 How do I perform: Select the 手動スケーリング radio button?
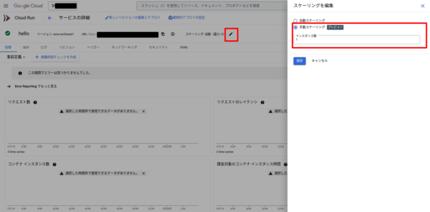295,27
